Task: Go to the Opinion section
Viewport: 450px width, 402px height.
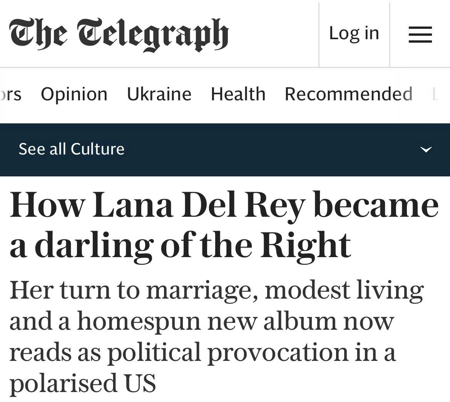Action: [x=74, y=94]
